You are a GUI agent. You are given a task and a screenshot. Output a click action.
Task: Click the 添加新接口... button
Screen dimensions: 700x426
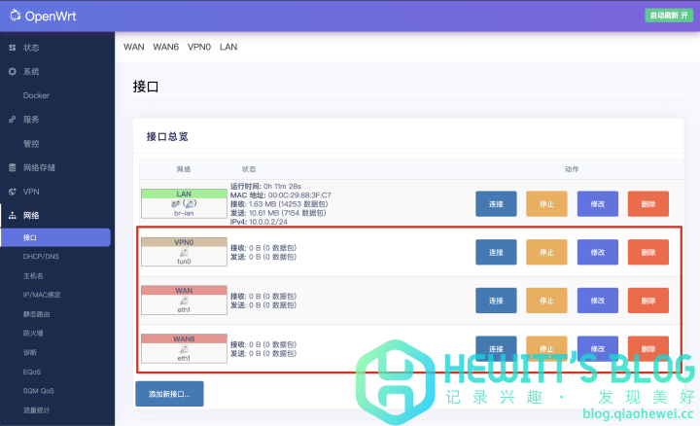click(169, 394)
